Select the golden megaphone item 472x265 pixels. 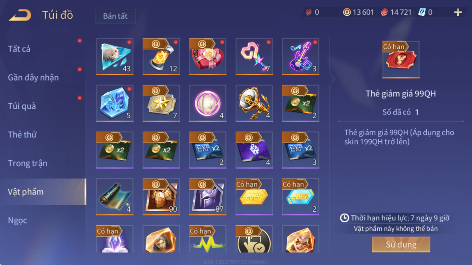(254, 103)
